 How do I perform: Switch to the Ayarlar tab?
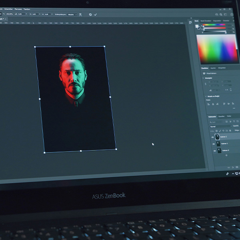213,68
